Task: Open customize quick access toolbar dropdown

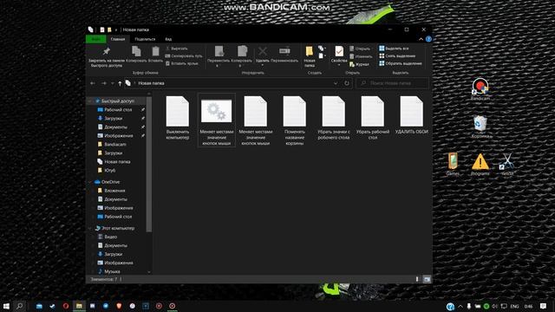Action: point(116,29)
